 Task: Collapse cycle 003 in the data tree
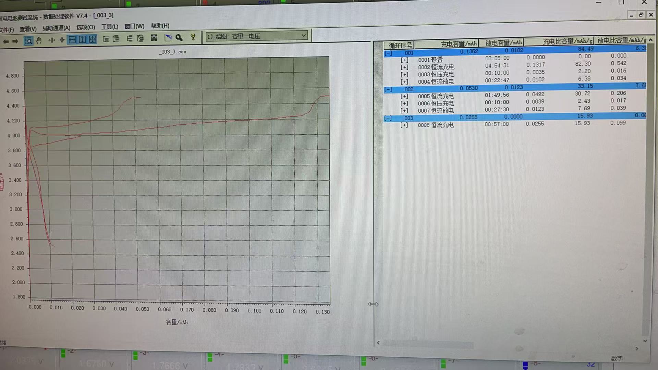388,118
